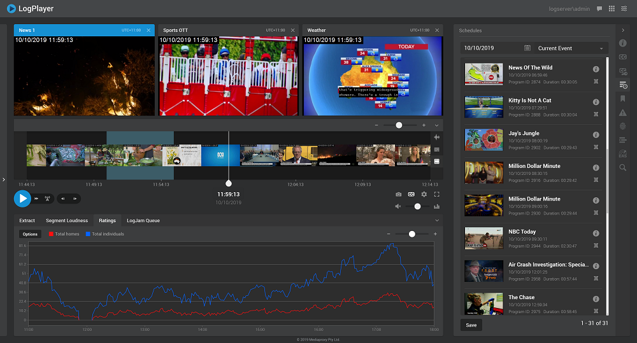Open the Segment Loudness tab
Viewport: 637px width, 343px height.
click(x=67, y=220)
